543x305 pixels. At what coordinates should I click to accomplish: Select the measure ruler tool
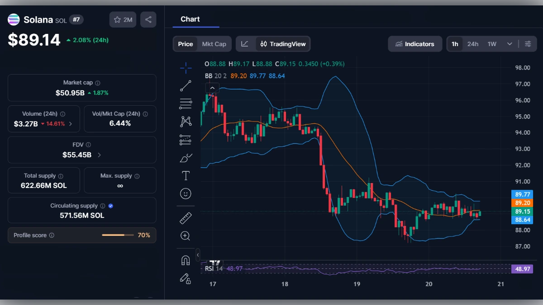pos(186,218)
